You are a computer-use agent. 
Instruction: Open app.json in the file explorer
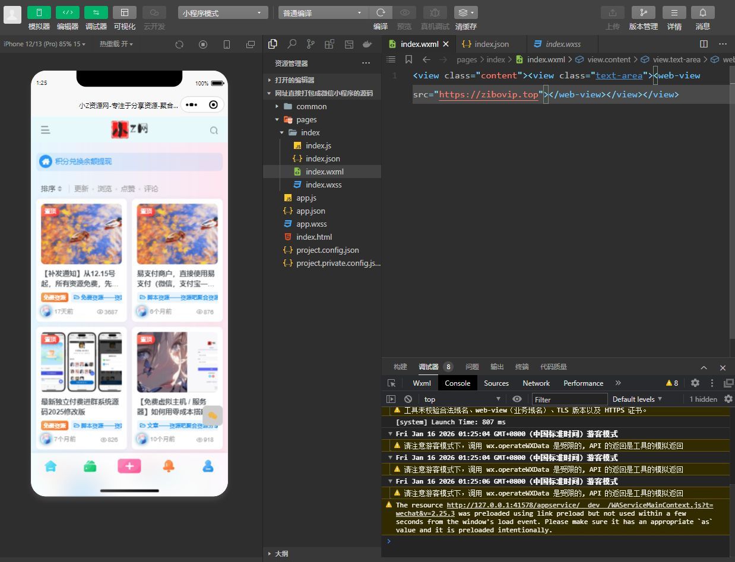(x=311, y=211)
